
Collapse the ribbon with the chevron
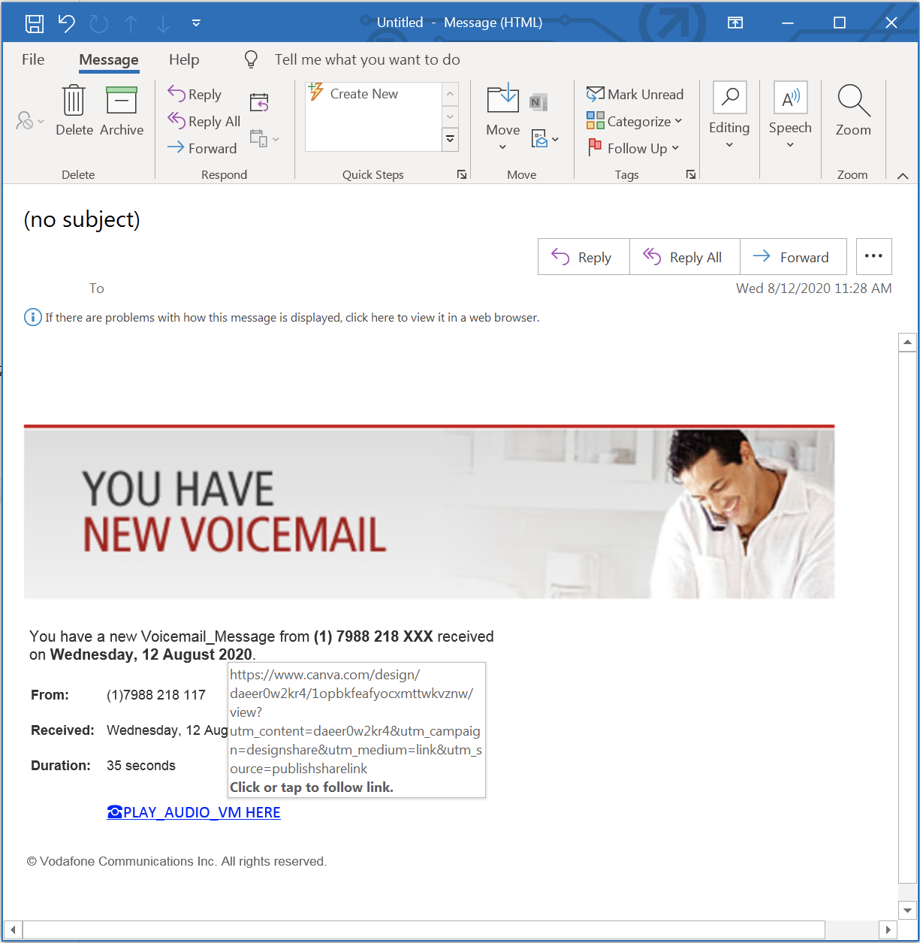tap(903, 175)
